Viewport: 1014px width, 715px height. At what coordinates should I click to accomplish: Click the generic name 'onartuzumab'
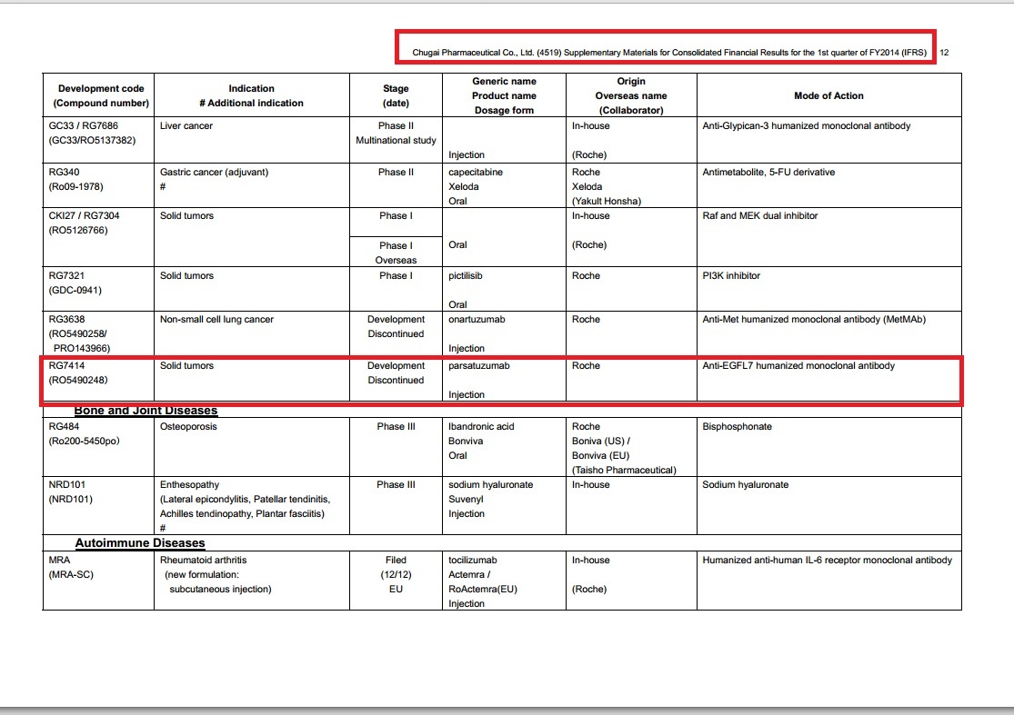coord(476,320)
